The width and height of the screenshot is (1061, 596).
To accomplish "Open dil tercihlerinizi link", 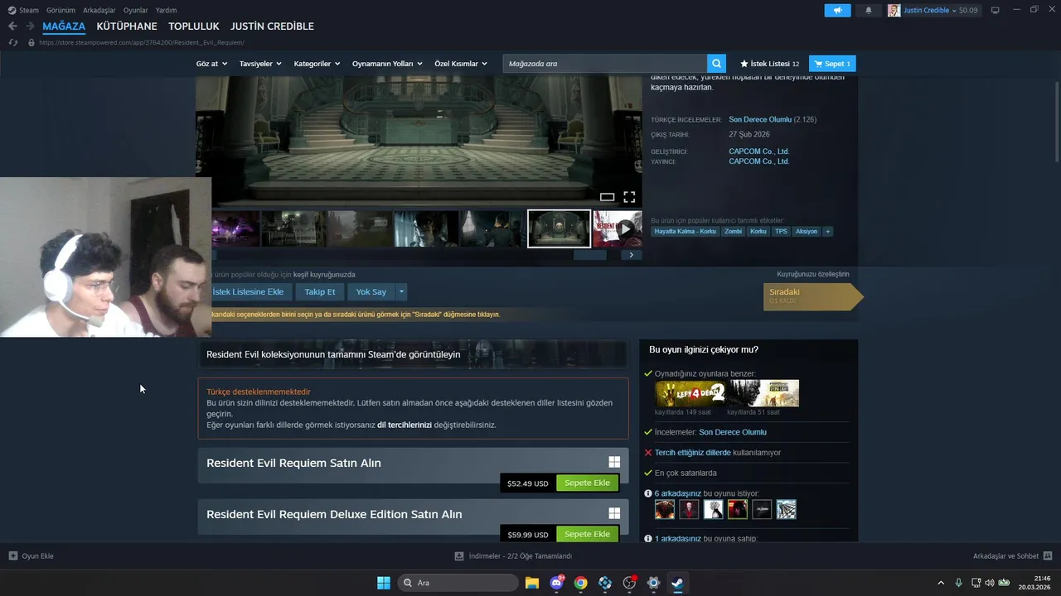I will (x=405, y=425).
